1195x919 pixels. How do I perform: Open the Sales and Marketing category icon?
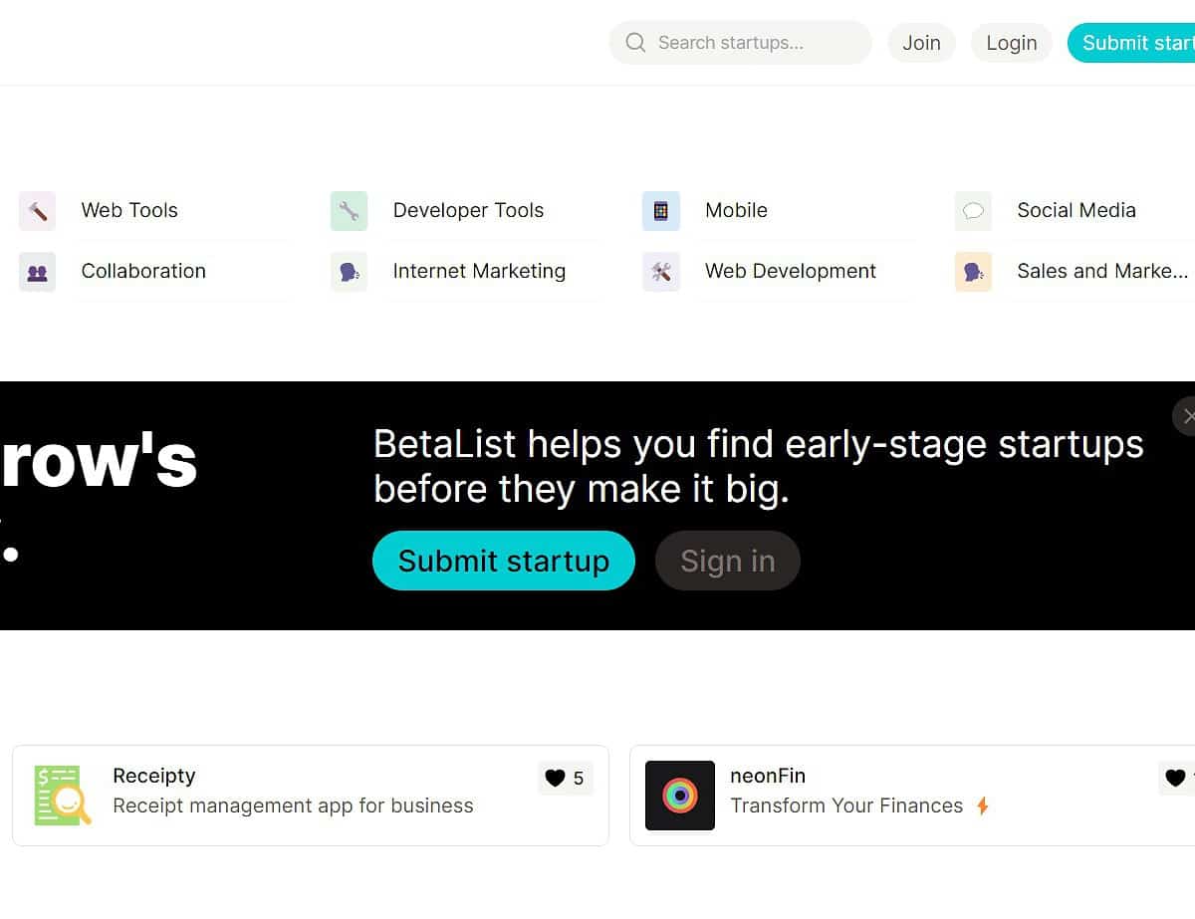[973, 271]
